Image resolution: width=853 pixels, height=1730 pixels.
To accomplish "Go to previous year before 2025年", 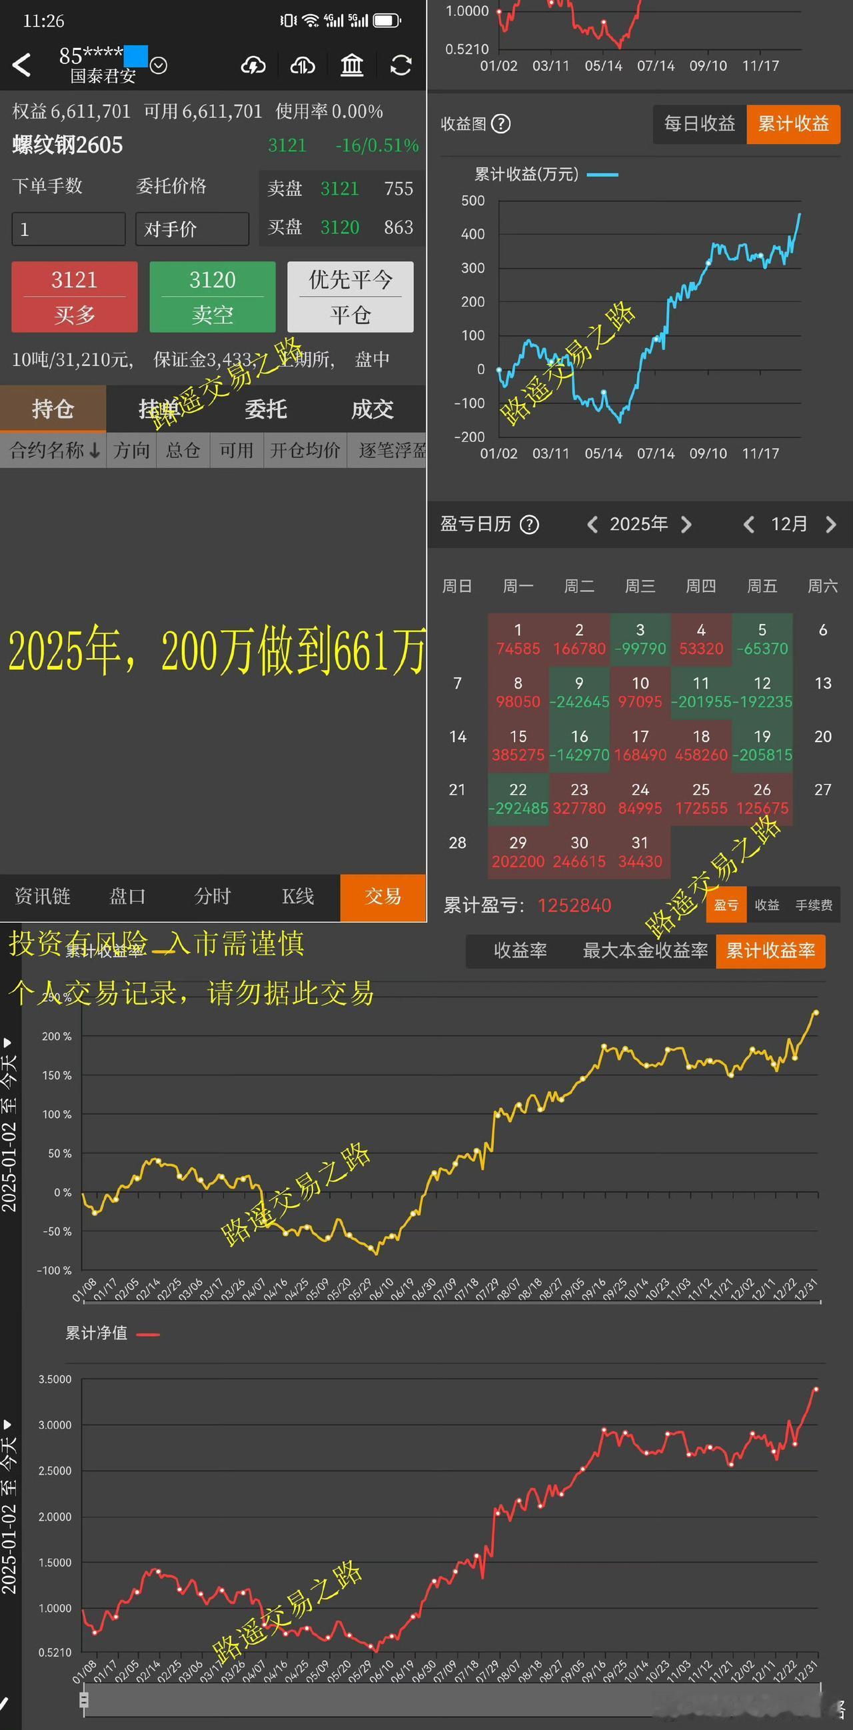I will (x=592, y=525).
